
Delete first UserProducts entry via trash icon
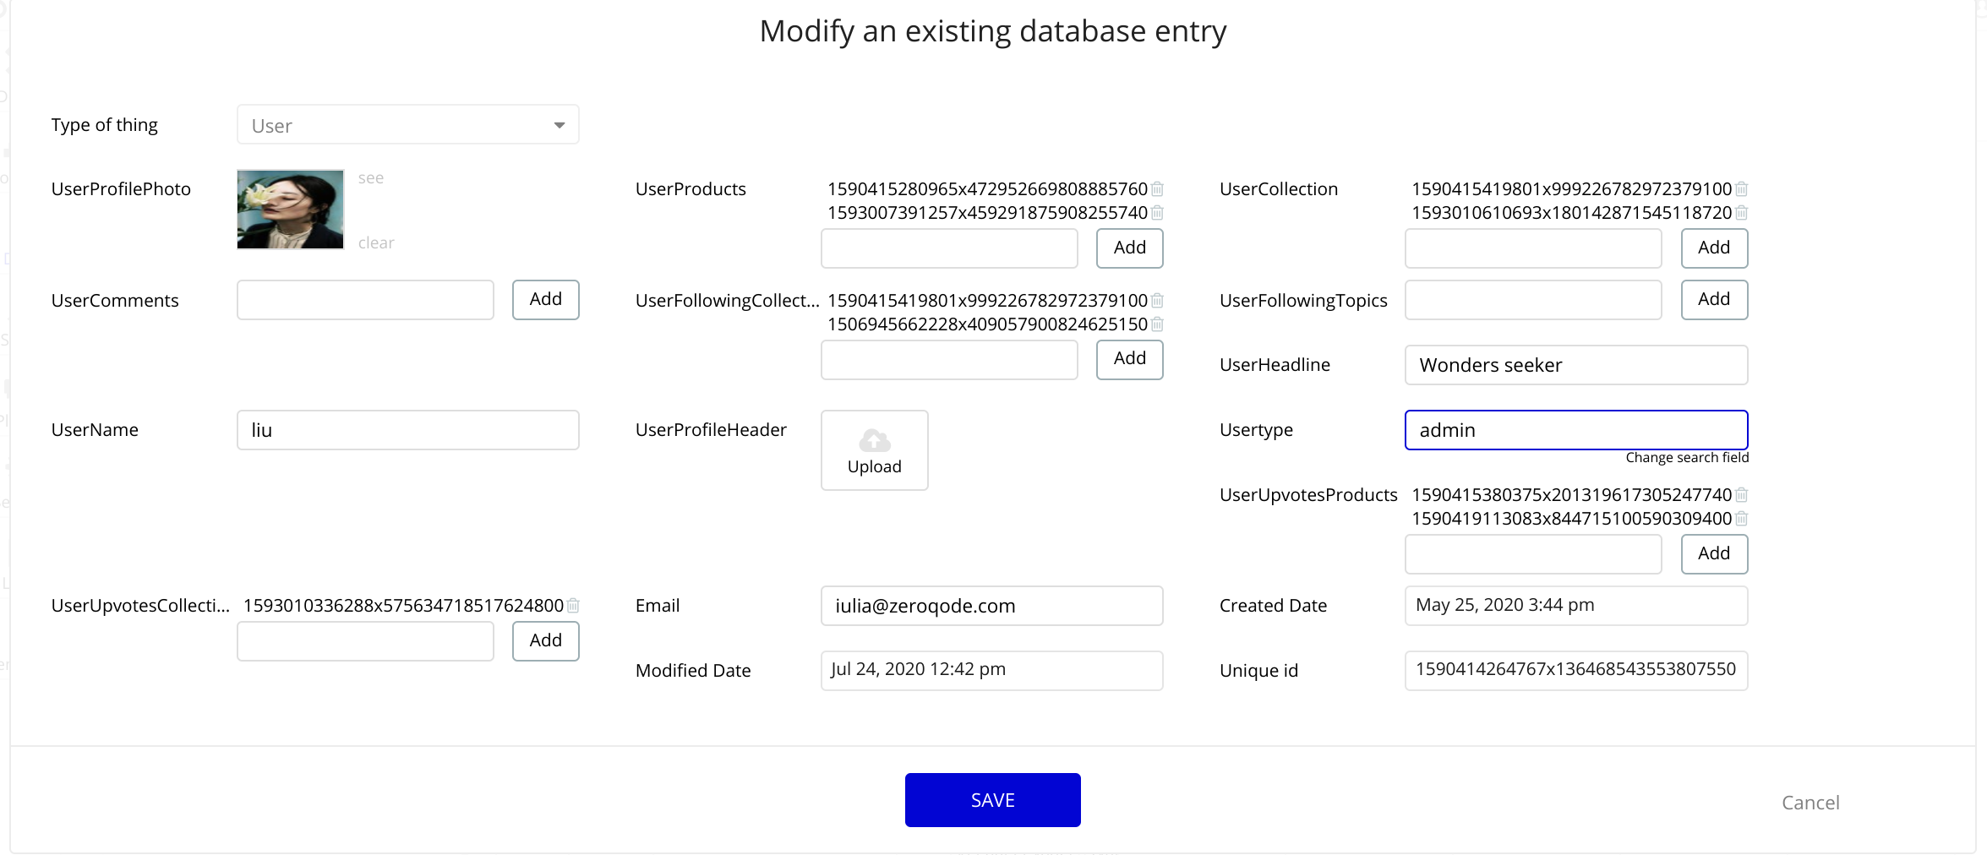(x=1157, y=189)
